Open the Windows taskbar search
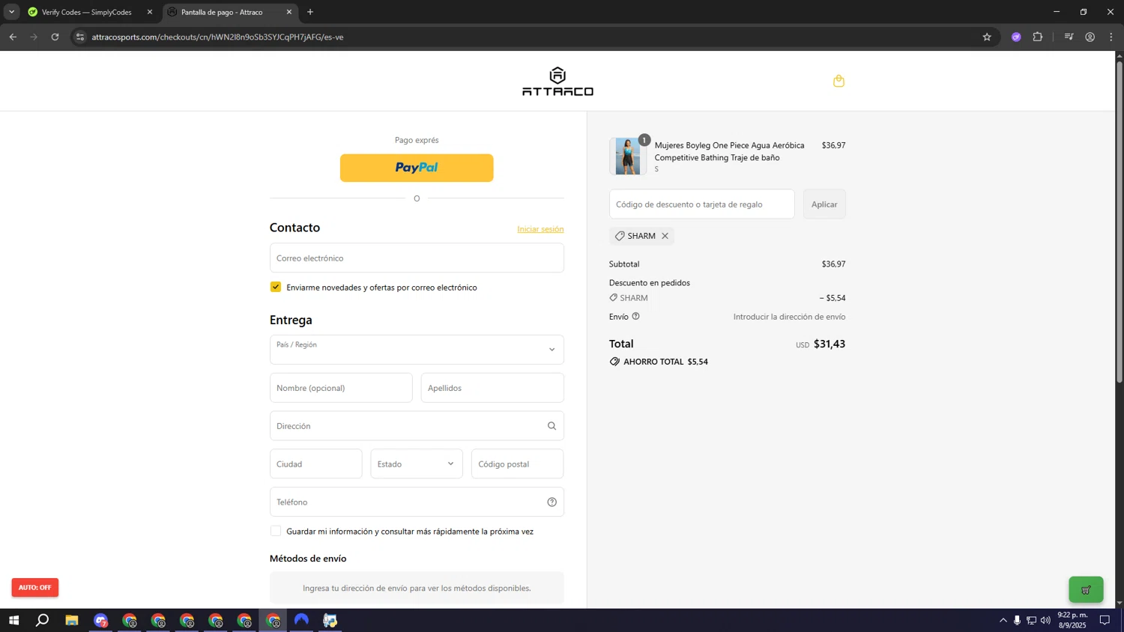 [x=43, y=620]
